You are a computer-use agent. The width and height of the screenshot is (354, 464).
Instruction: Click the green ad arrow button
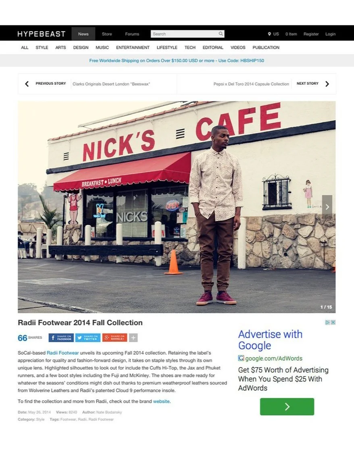click(x=287, y=407)
